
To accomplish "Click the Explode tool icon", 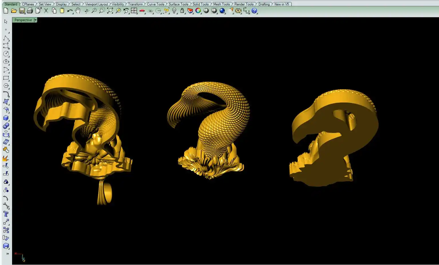I will pyautogui.click(x=6, y=158).
